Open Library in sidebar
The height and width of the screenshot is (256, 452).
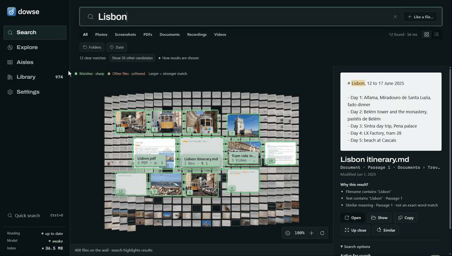tap(35, 77)
